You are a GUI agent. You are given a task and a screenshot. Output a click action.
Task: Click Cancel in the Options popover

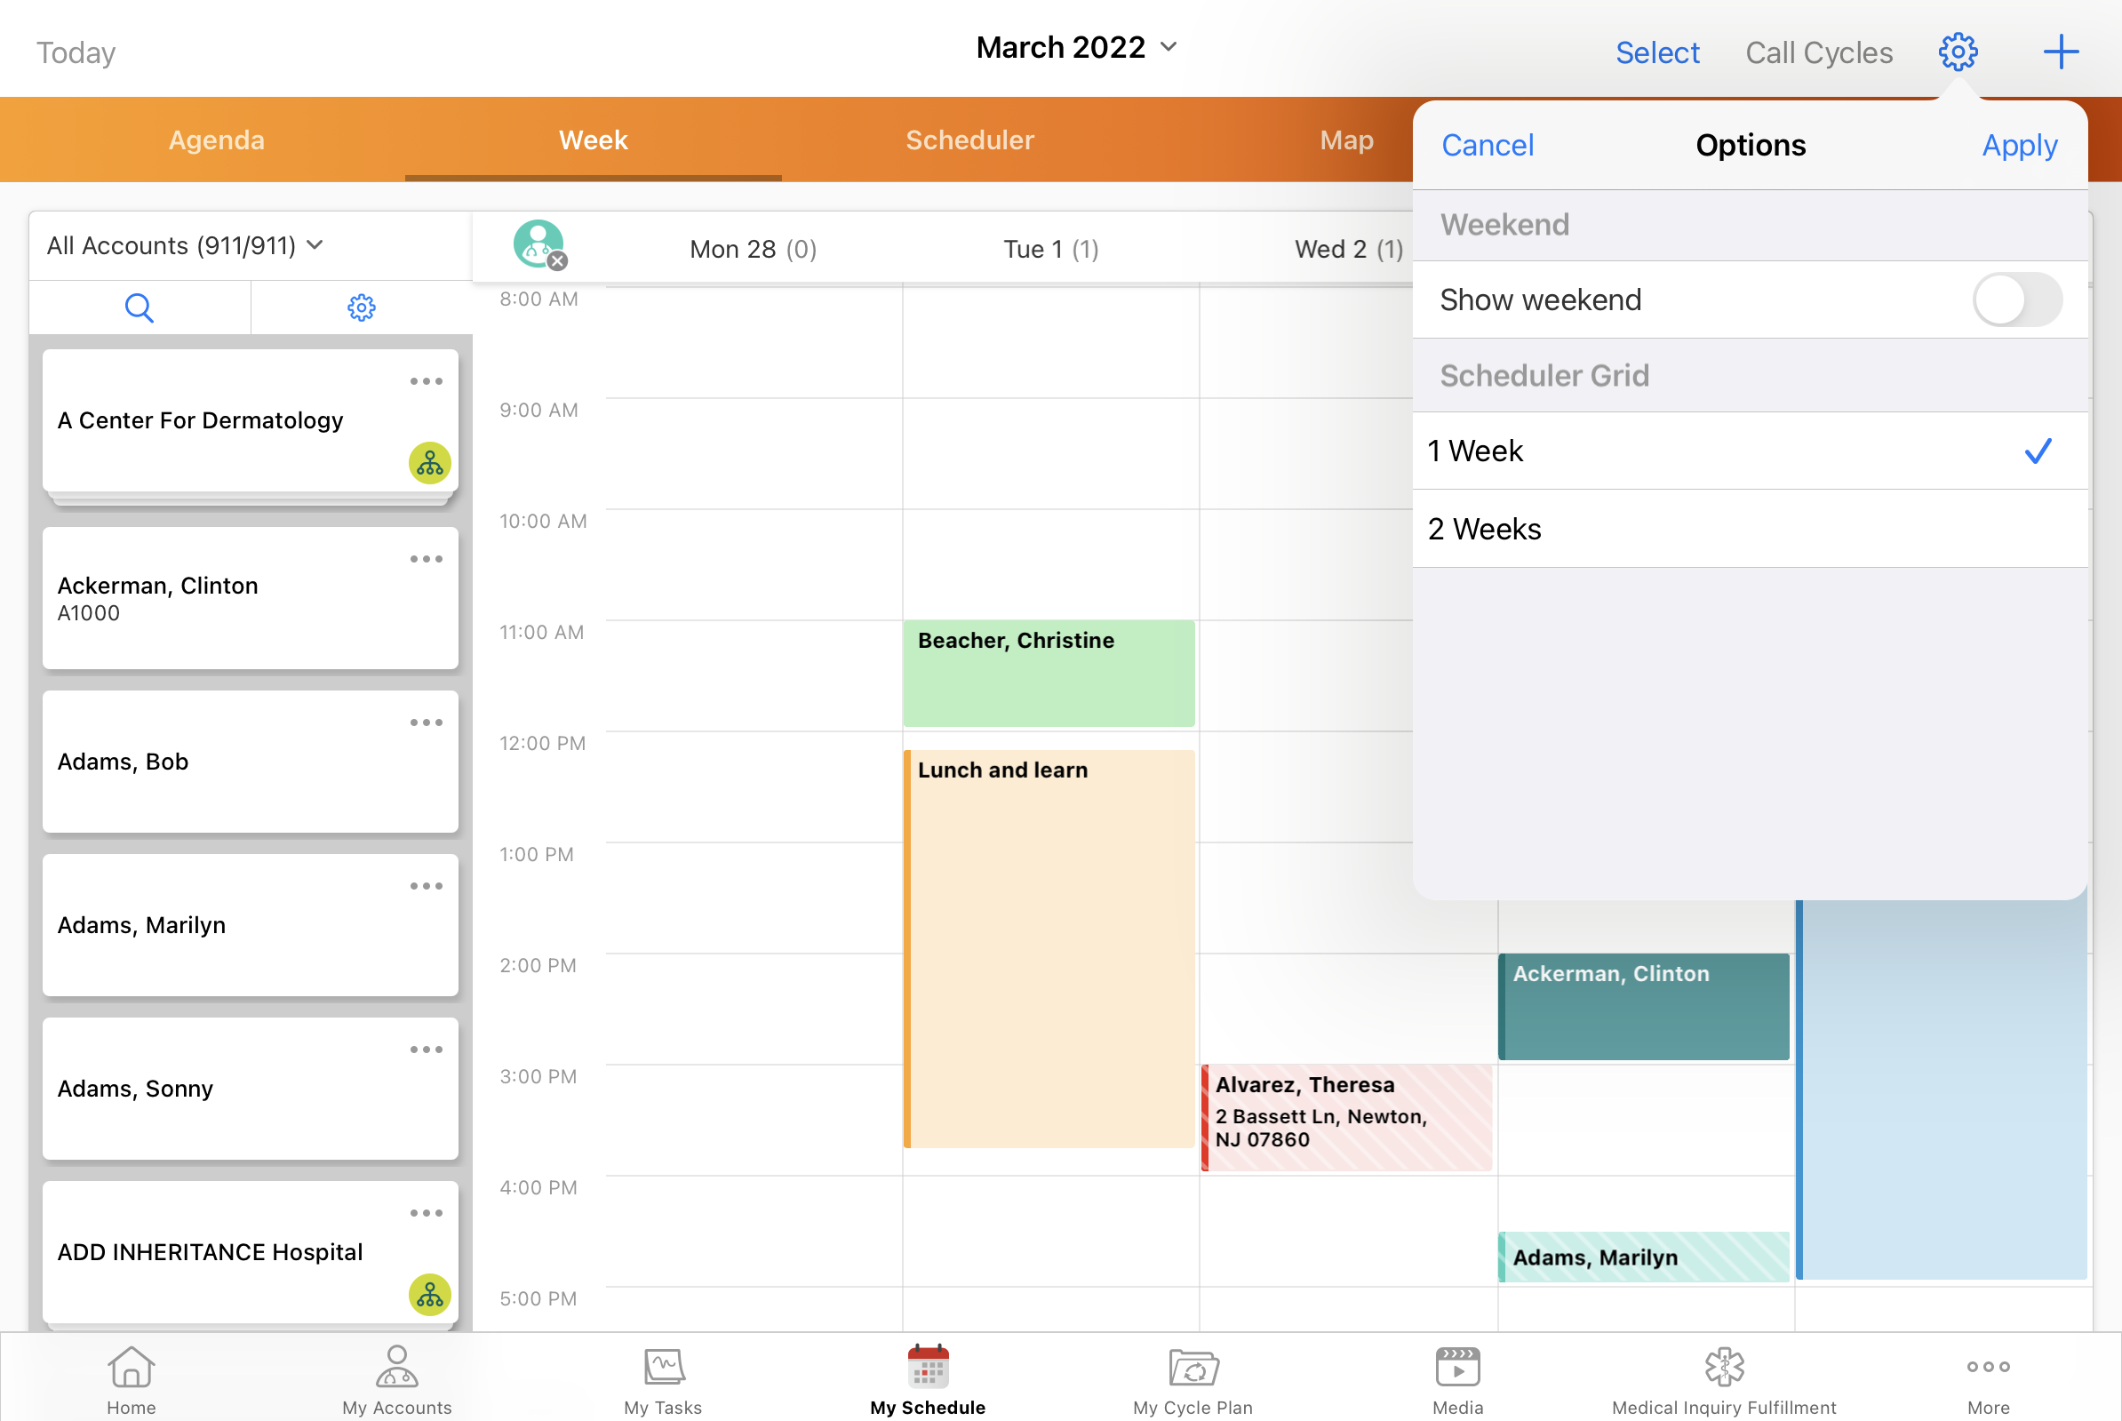tap(1487, 146)
